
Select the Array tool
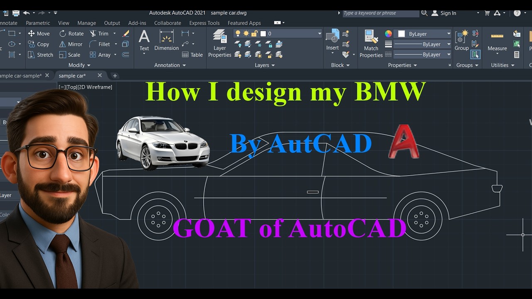[100, 54]
